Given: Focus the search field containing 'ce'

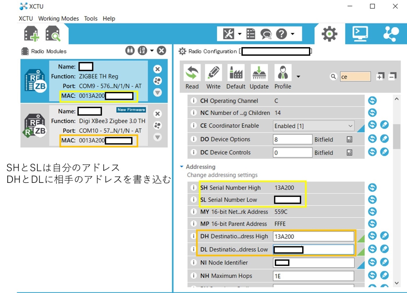Looking at the screenshot, I should (x=355, y=76).
